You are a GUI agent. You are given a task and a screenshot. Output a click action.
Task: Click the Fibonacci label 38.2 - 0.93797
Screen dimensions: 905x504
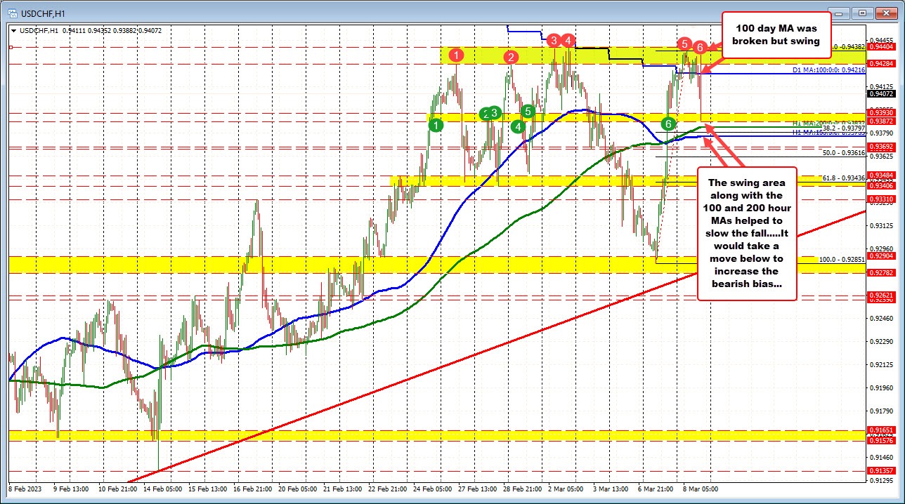coord(843,128)
